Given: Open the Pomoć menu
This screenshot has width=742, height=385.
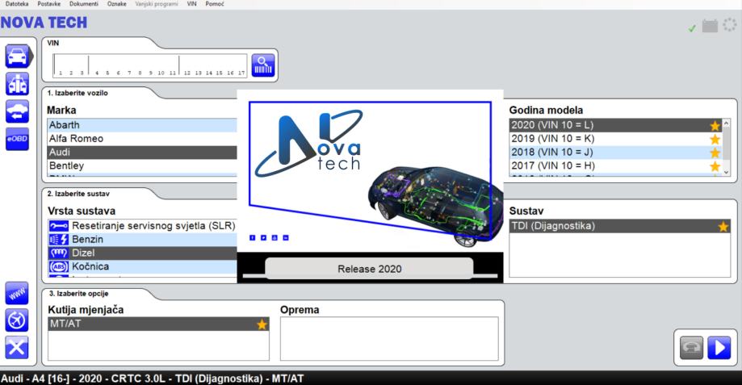Looking at the screenshot, I should tap(215, 4).
